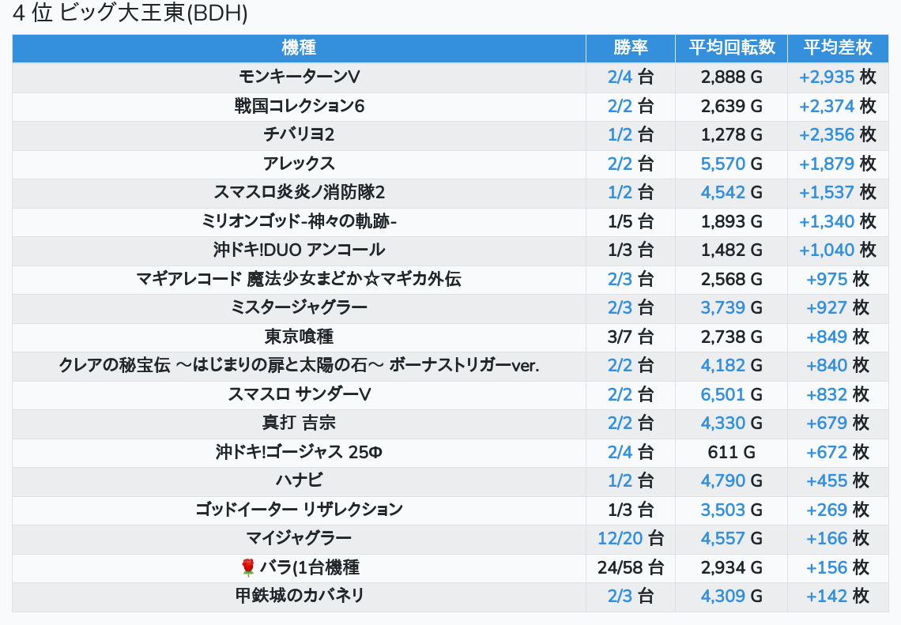Click the 平均差枚 column header
The image size is (901, 625).
(x=838, y=47)
